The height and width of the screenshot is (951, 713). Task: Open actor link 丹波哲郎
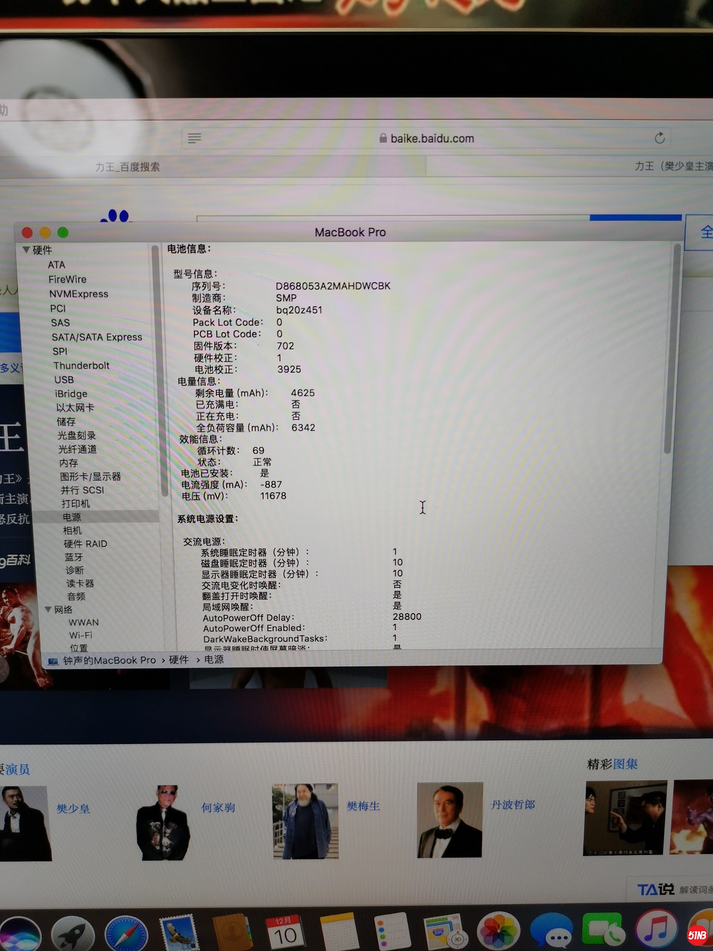click(513, 804)
